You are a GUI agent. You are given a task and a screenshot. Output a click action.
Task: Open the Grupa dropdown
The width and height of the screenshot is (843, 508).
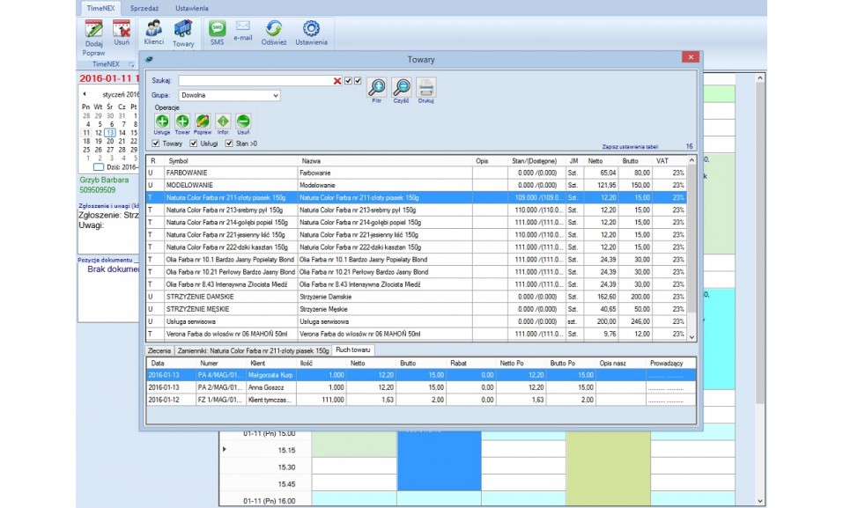(x=275, y=95)
